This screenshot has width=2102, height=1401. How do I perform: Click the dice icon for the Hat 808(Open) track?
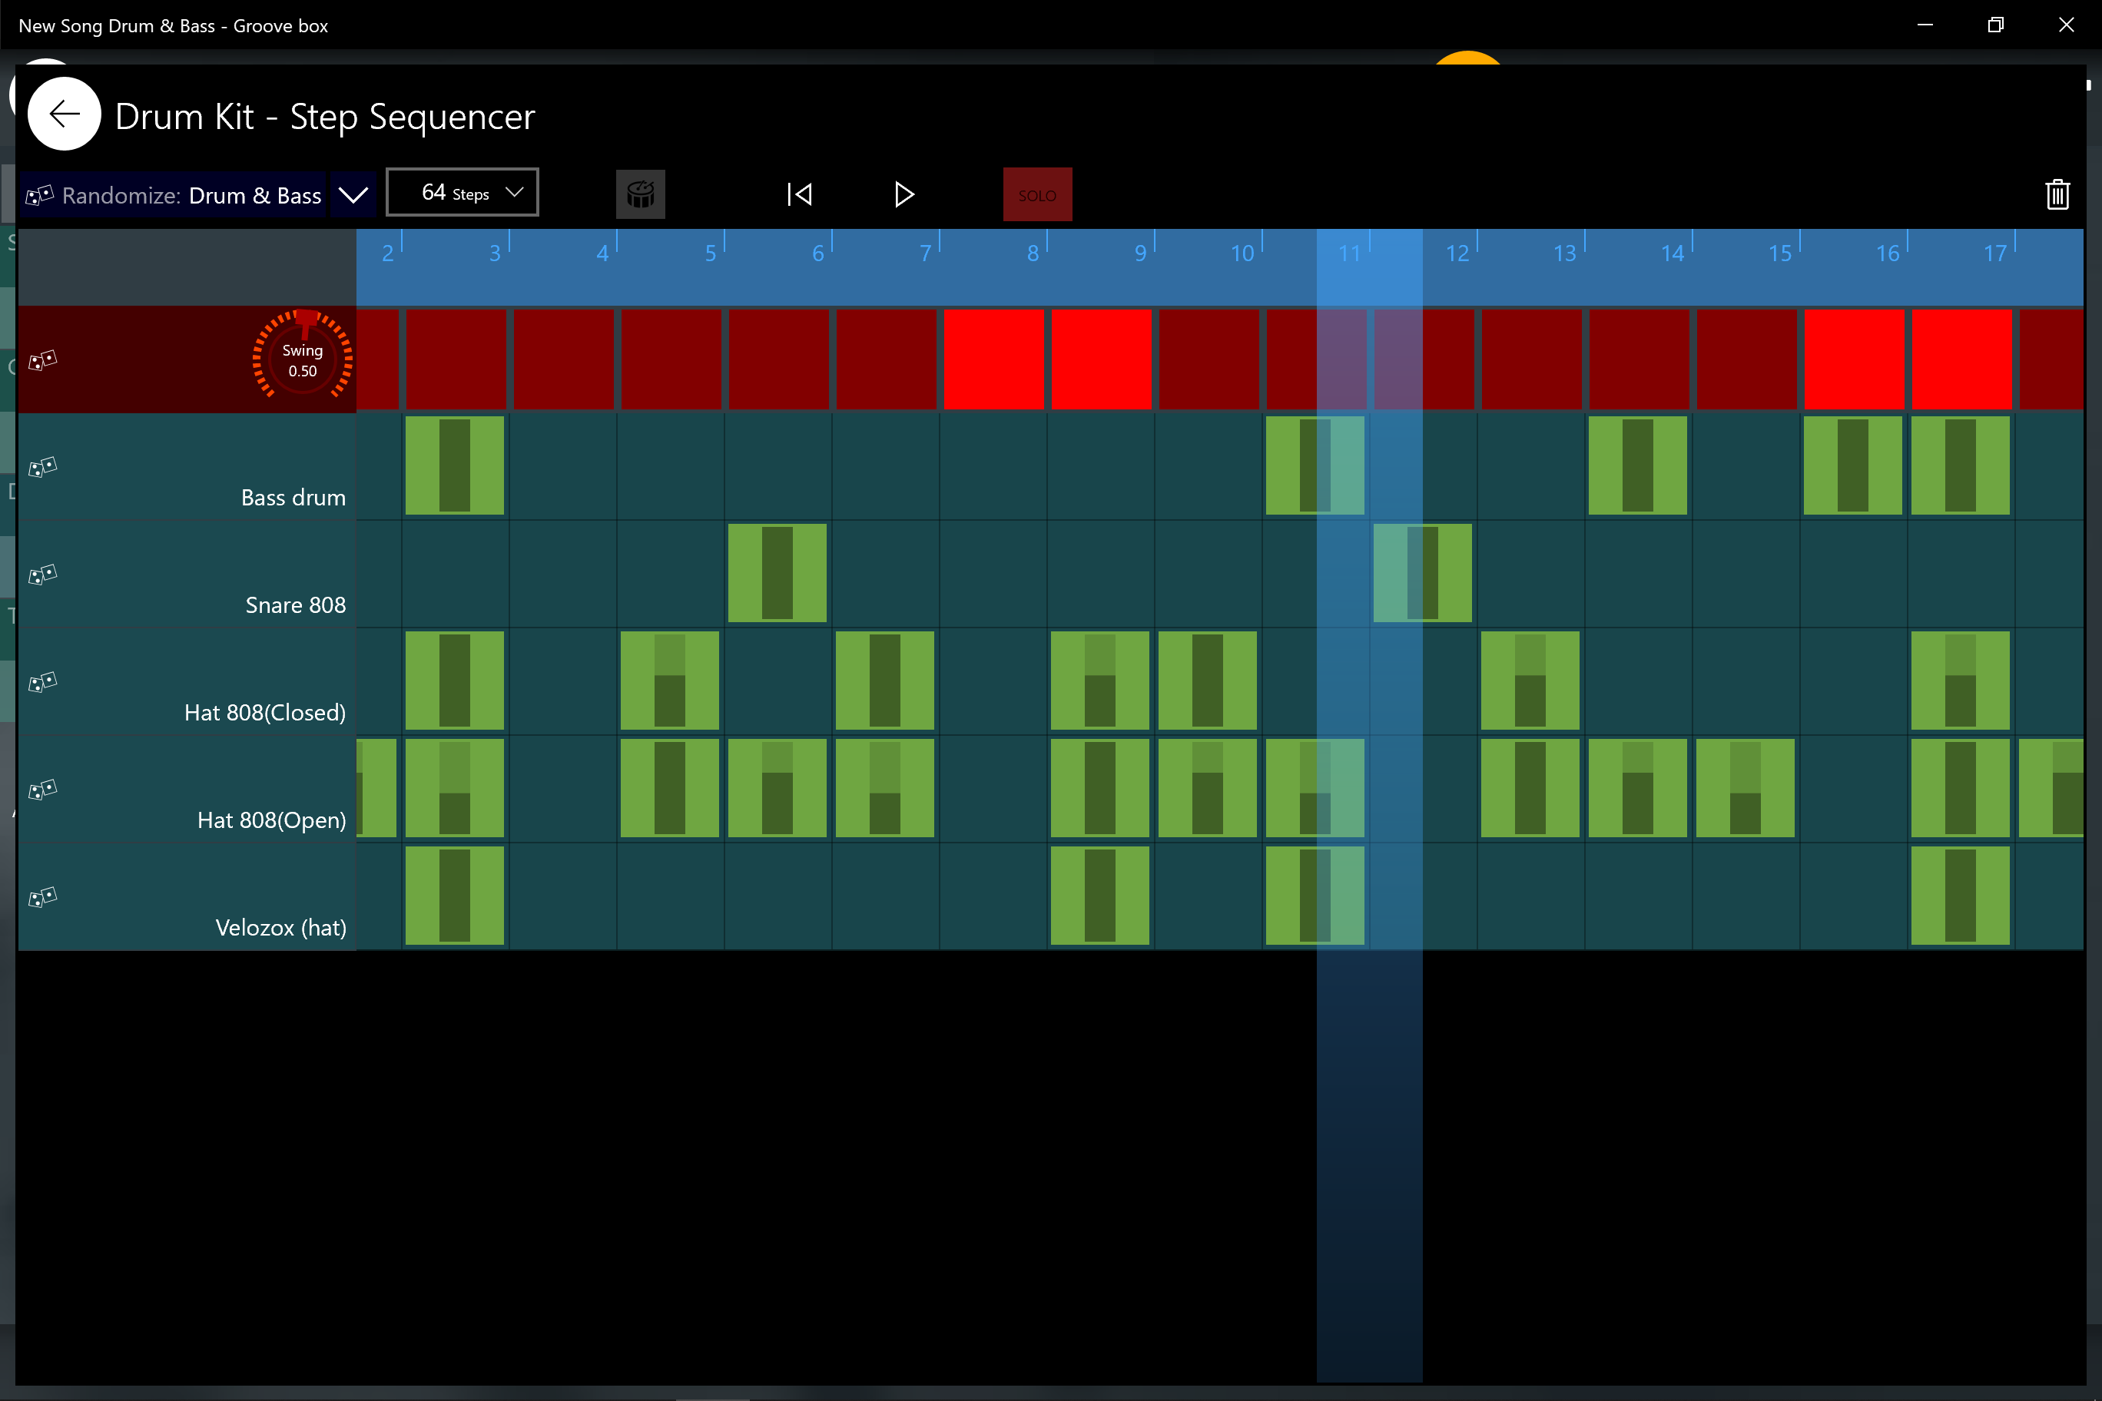(42, 790)
